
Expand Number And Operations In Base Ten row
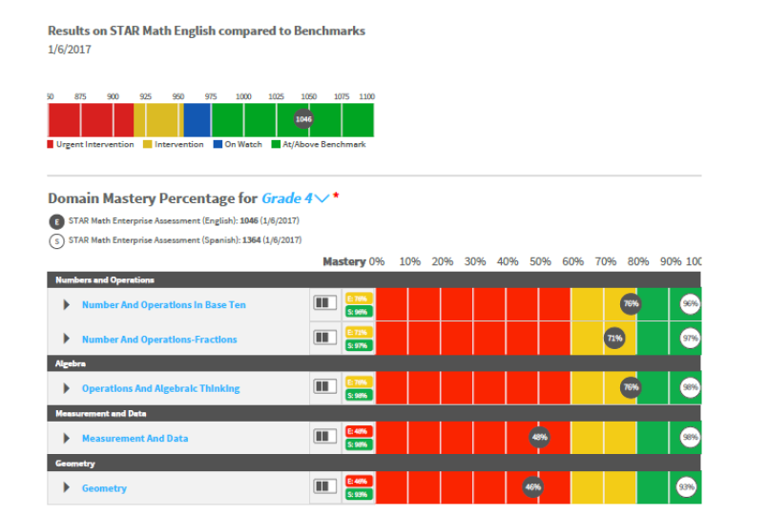pos(66,304)
